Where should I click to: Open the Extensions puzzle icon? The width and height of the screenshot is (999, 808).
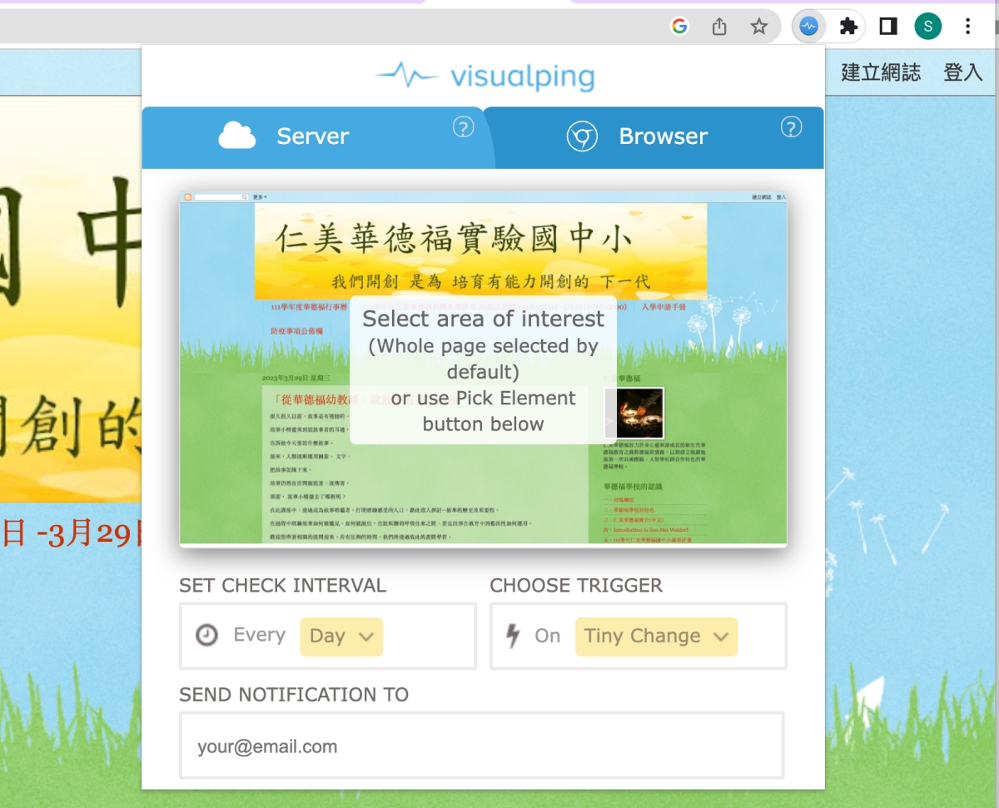[848, 27]
